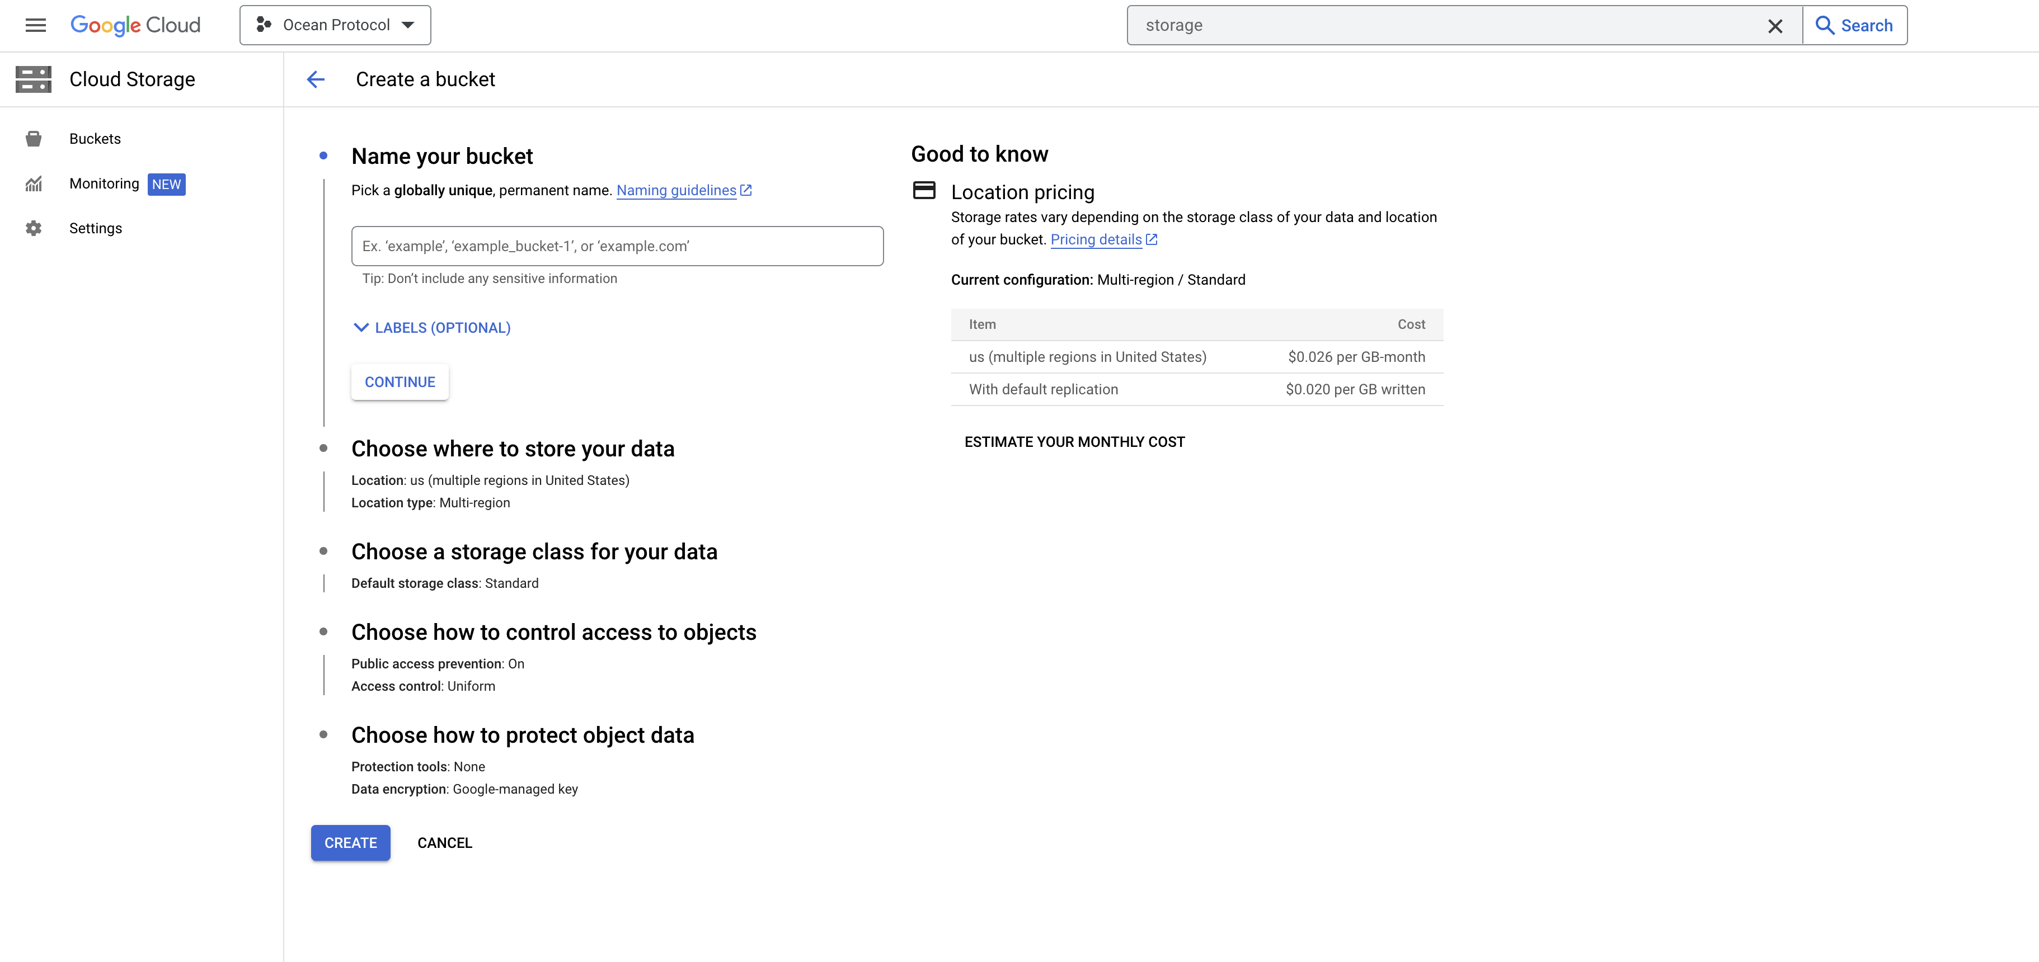The width and height of the screenshot is (2039, 962).
Task: Click the Monitoring chart icon
Action: (33, 185)
